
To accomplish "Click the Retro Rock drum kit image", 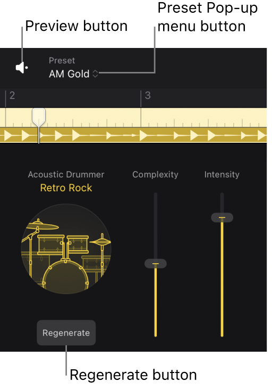I will coord(66,249).
